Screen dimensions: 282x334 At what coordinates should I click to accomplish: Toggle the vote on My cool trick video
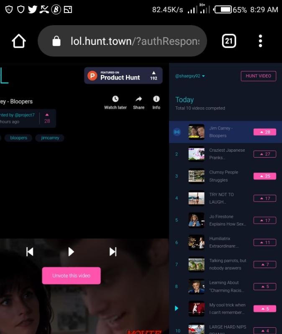265,309
